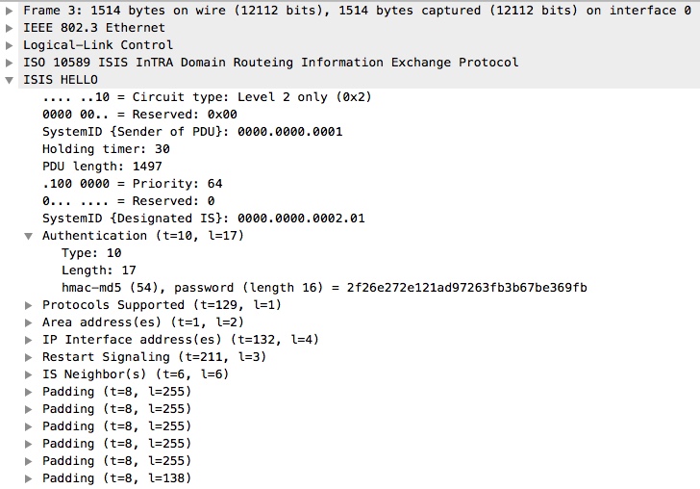Highlight the Priority: 64 field

point(133,183)
